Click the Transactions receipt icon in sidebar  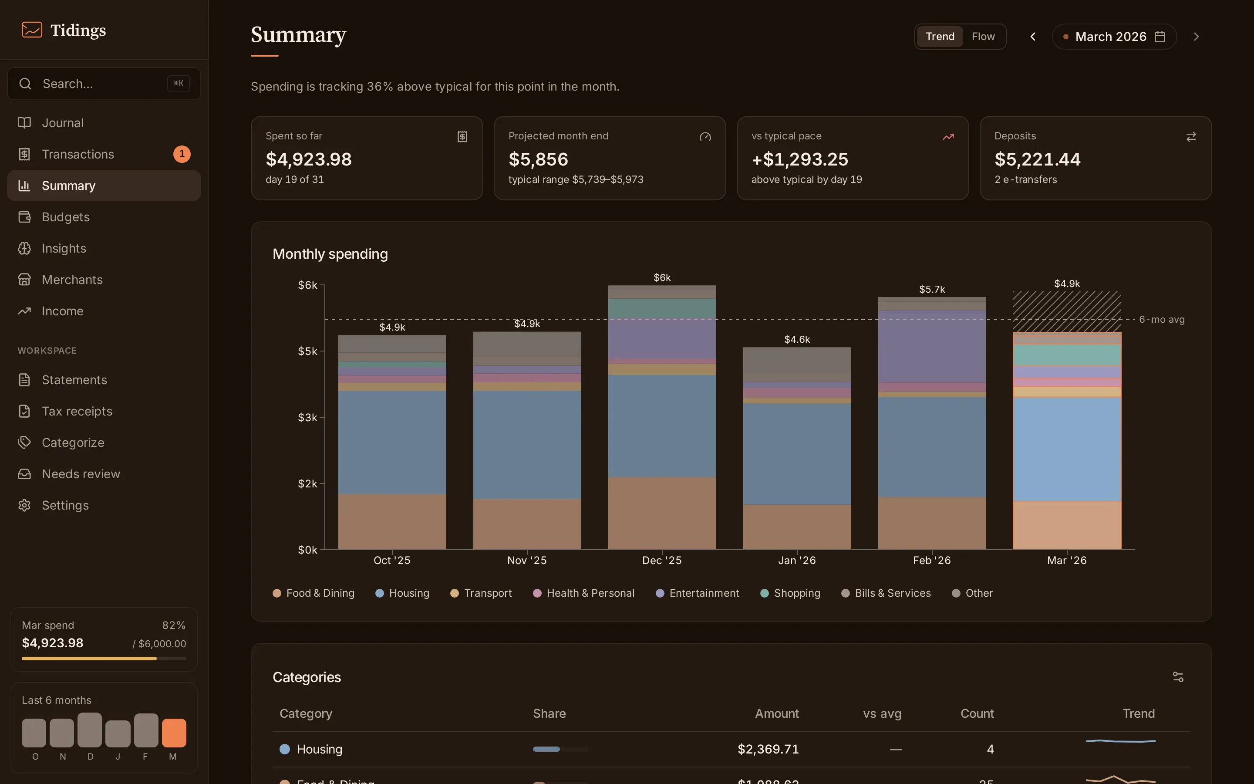[24, 154]
